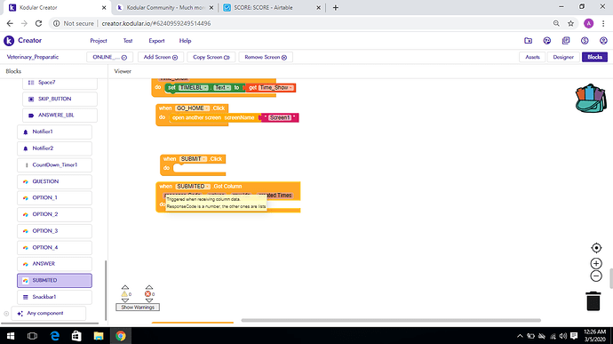Open Task View on the taskbar

[33, 336]
